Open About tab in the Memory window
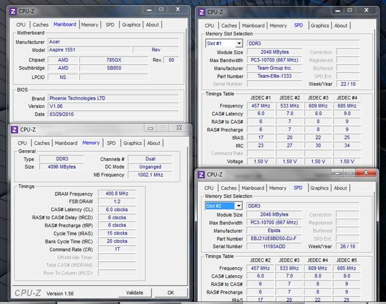The height and width of the screenshot is (304, 386). coord(153,143)
